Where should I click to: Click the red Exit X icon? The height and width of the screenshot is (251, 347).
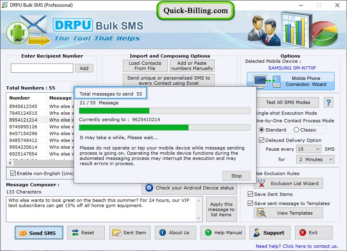[x=303, y=233]
